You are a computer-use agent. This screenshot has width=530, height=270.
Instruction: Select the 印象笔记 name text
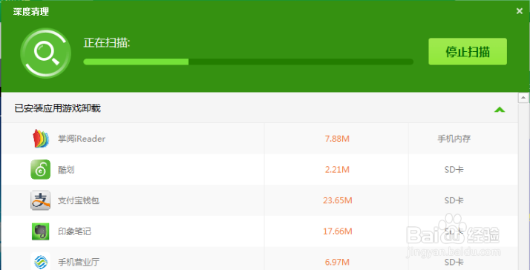click(x=74, y=232)
